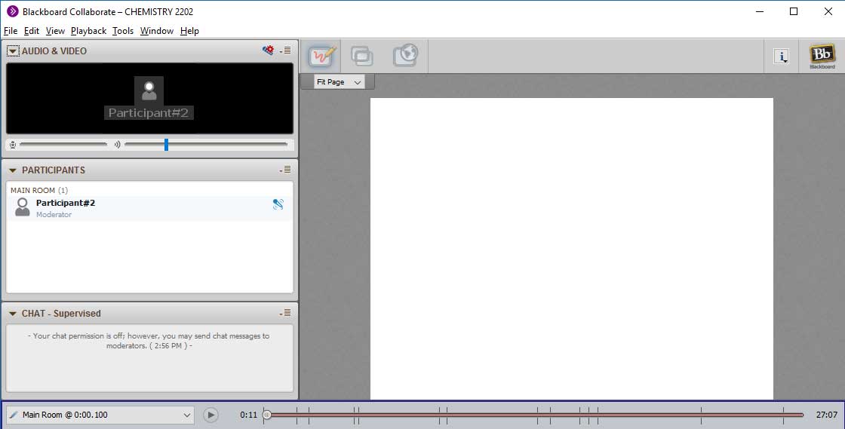Maximize the Blackboard Collaborate window
The width and height of the screenshot is (845, 429).
pos(793,11)
